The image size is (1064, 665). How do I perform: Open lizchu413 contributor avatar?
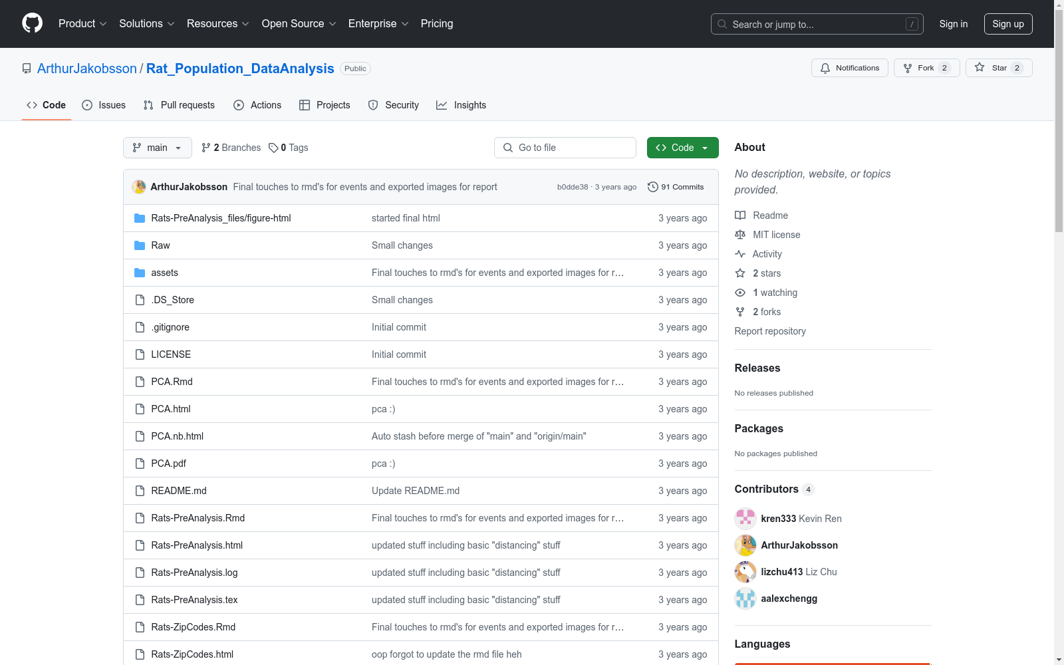tap(745, 572)
